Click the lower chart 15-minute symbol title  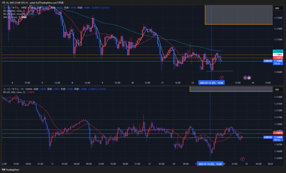[17, 89]
